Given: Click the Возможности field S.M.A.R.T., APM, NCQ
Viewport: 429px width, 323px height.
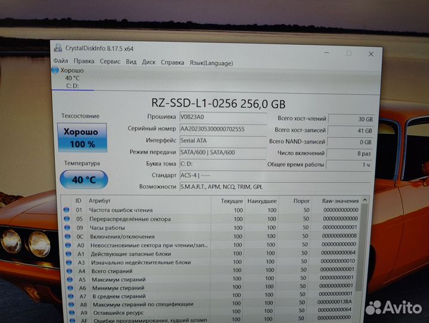Looking at the screenshot, I should tap(275, 187).
